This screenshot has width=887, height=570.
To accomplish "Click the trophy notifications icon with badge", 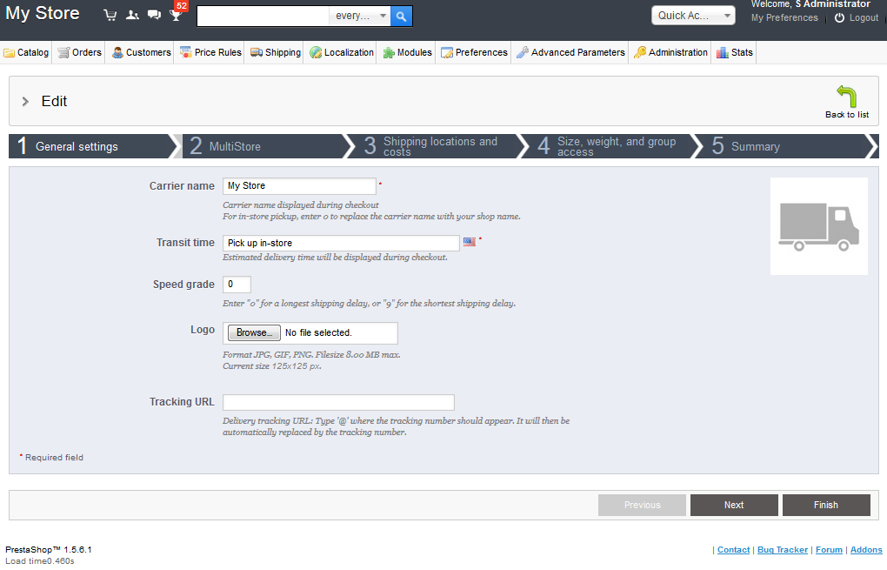I will 177,14.
